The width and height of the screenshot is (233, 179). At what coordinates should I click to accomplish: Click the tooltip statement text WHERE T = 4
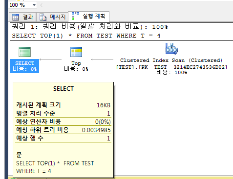[x=34, y=171]
